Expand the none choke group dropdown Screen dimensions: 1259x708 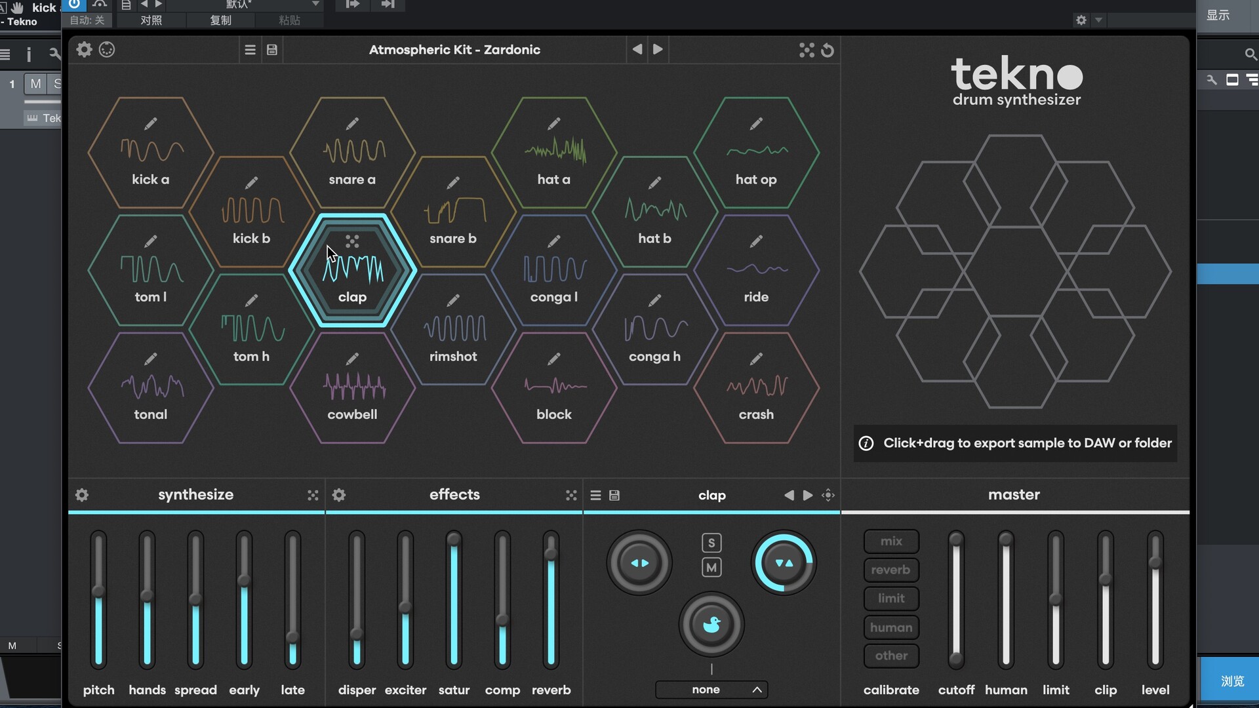pyautogui.click(x=711, y=690)
